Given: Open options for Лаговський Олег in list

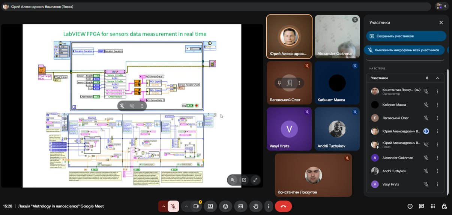Looking at the screenshot, I should (x=437, y=118).
